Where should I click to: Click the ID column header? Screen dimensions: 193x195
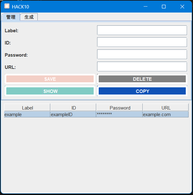pyautogui.click(x=73, y=108)
